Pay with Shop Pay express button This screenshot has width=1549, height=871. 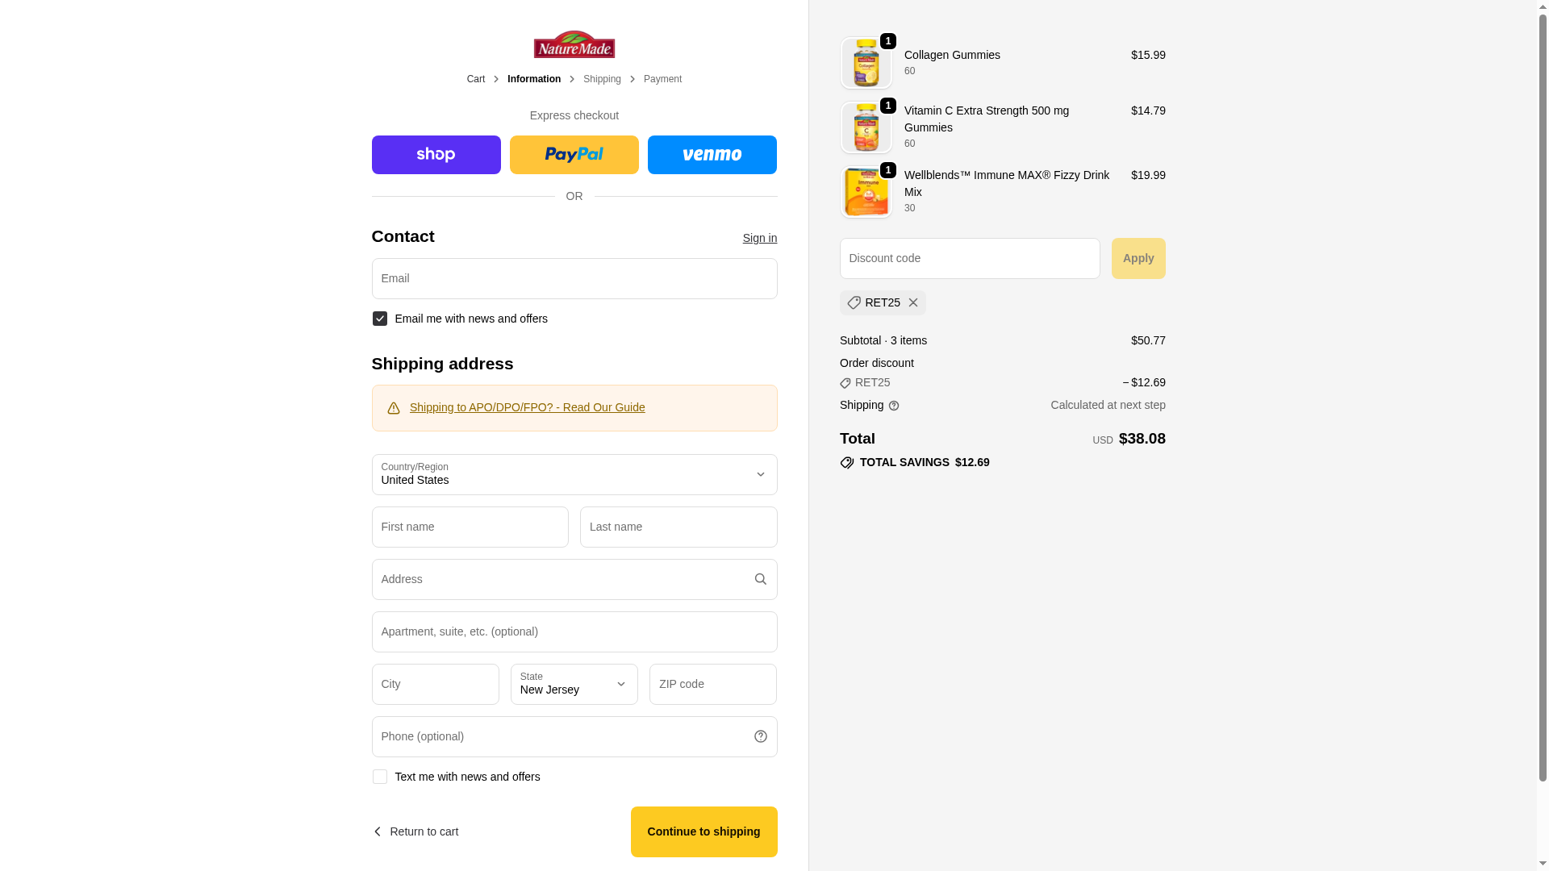coord(436,155)
